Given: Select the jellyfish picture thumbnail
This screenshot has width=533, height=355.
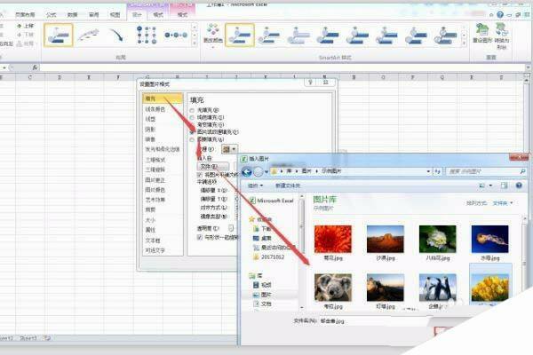Looking at the screenshot, I should tap(489, 239).
